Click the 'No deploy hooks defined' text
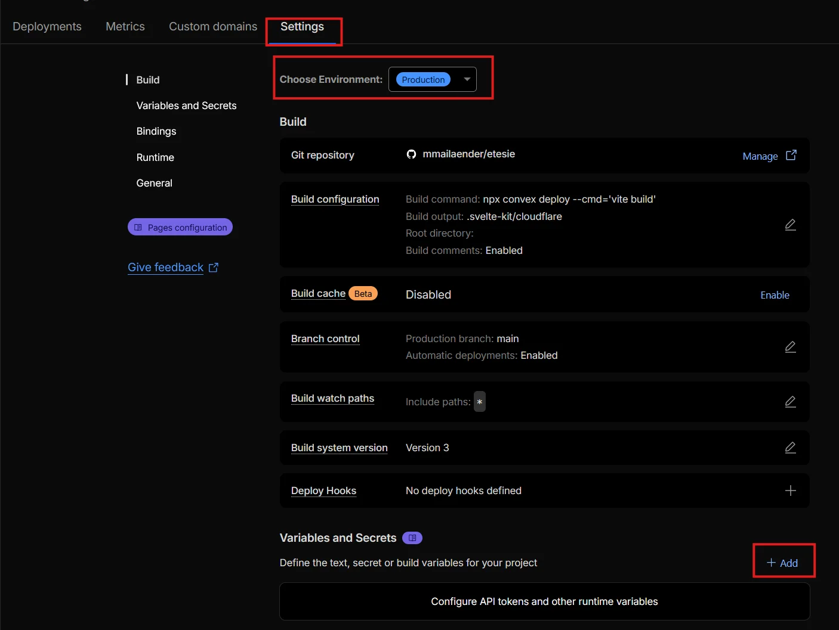 464,491
